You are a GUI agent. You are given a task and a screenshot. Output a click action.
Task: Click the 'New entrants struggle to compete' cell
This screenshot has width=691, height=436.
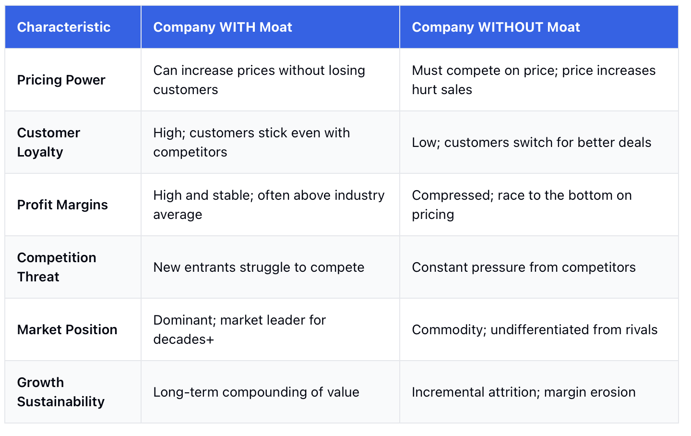[270, 267]
